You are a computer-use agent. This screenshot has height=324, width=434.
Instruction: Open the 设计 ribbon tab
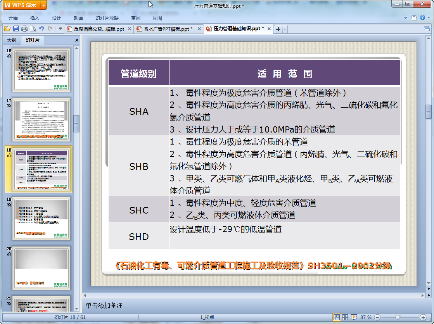coord(57,18)
